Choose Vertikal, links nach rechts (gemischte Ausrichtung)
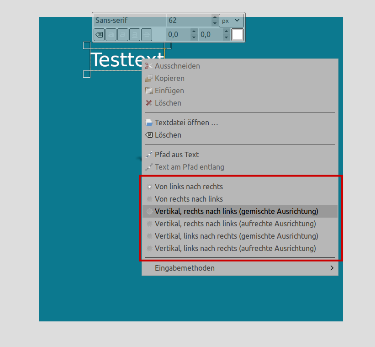Viewport: 375px width, 347px height. point(240,236)
